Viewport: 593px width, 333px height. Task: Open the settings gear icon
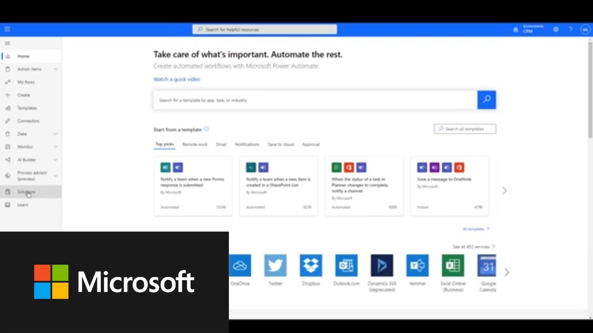[556, 30]
